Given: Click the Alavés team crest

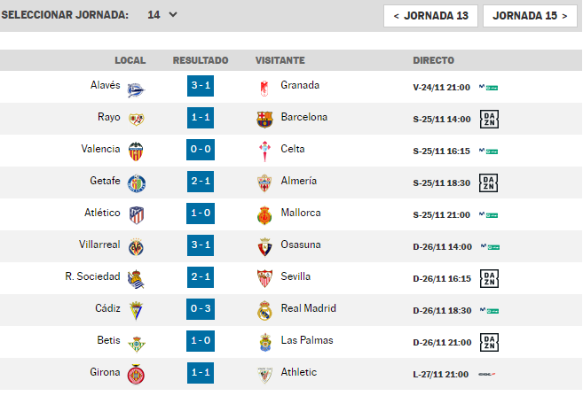Looking at the screenshot, I should pyautogui.click(x=136, y=89).
